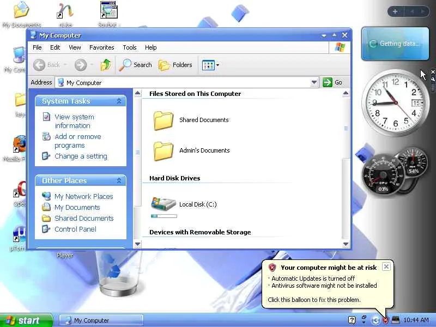Click the Windows logo throbber icon
436x327 pixels.
pos(340,47)
